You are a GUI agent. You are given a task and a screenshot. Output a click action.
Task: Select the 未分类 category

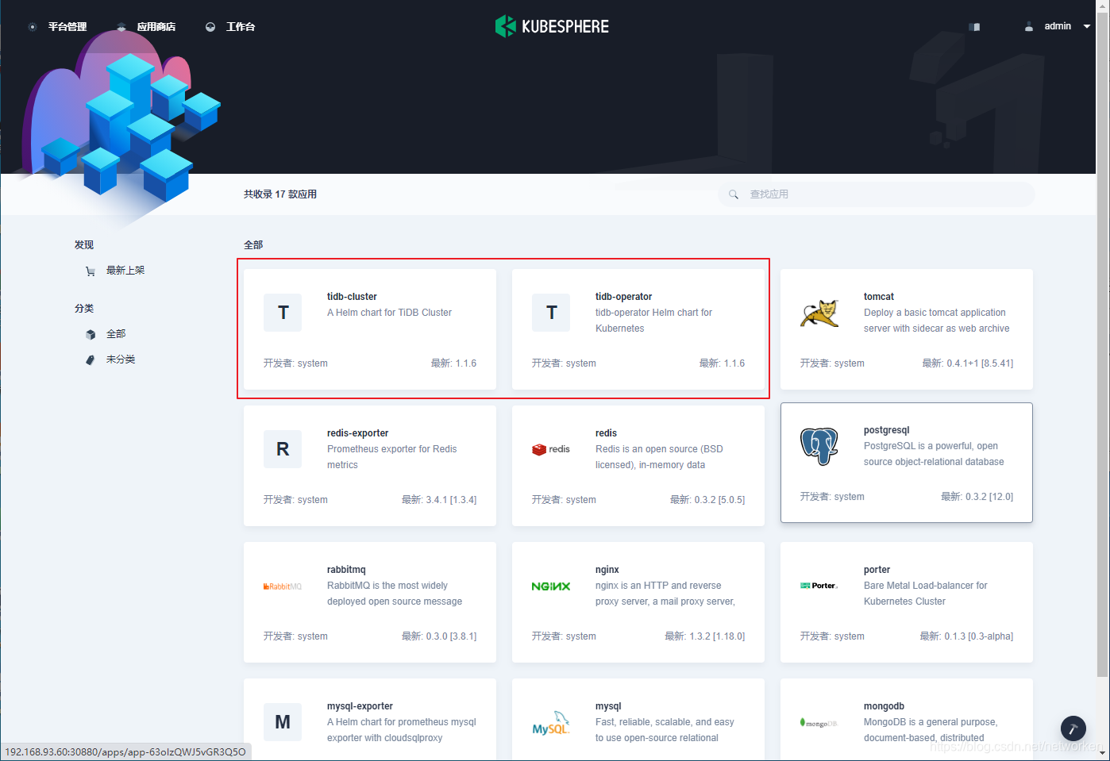121,359
